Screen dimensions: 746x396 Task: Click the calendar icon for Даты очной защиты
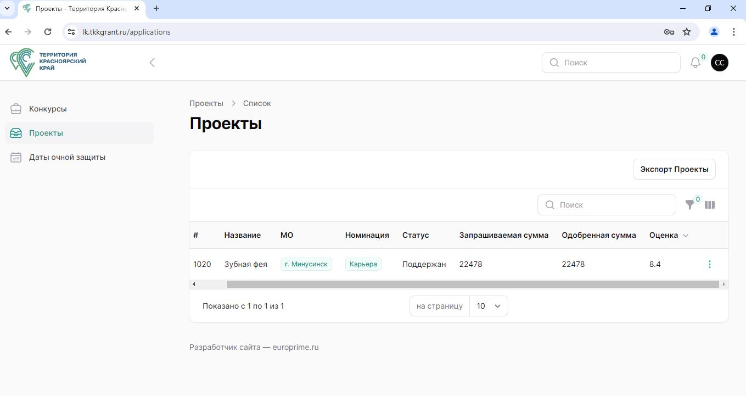point(16,157)
